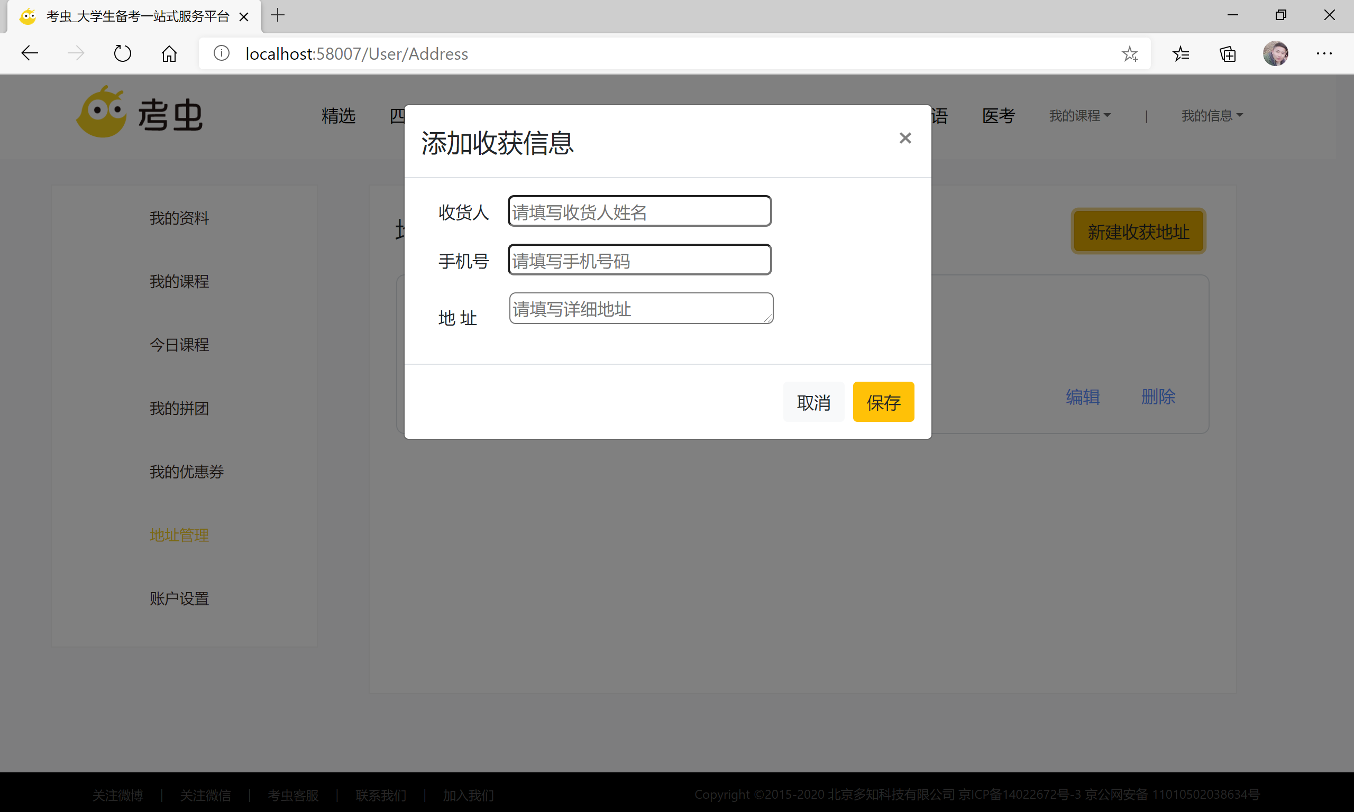
Task: Expand the 我的课程 dropdown
Action: (x=1079, y=115)
